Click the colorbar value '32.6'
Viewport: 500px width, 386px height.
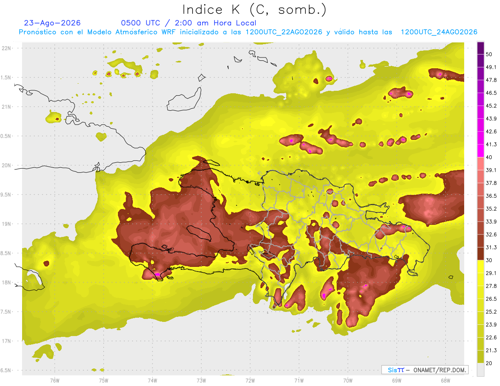tap(491, 234)
